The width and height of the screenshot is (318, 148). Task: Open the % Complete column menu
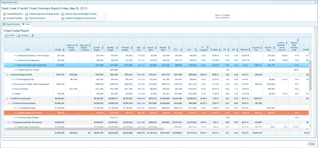click(x=208, y=47)
